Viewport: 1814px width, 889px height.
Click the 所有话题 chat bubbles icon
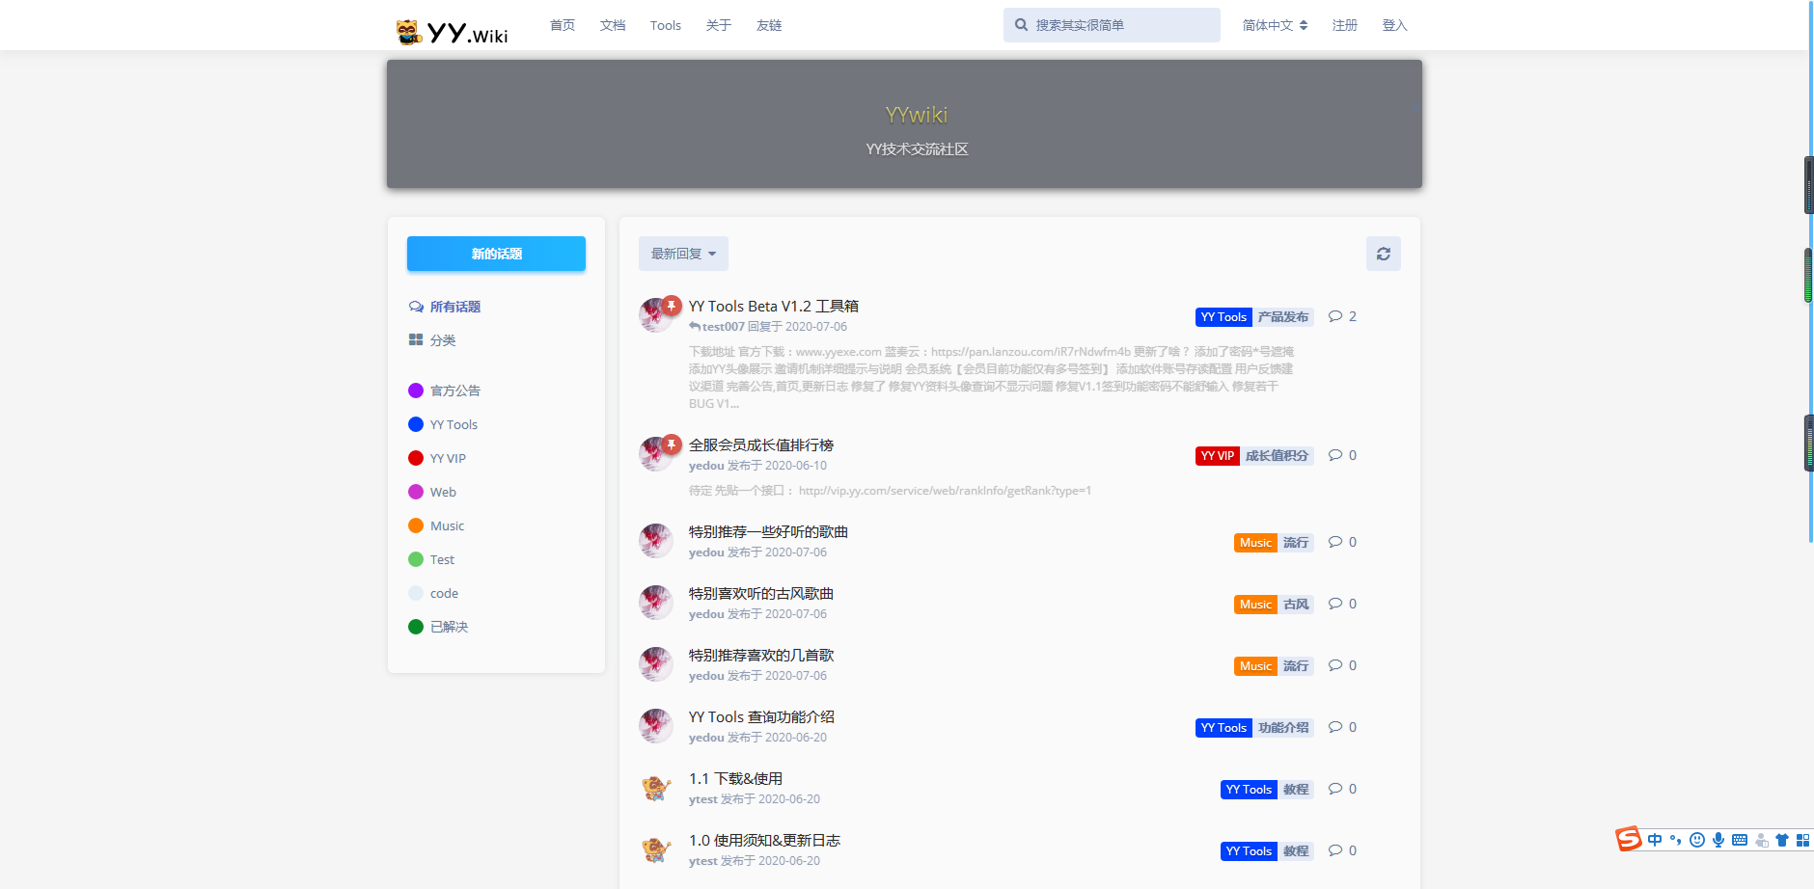point(416,307)
